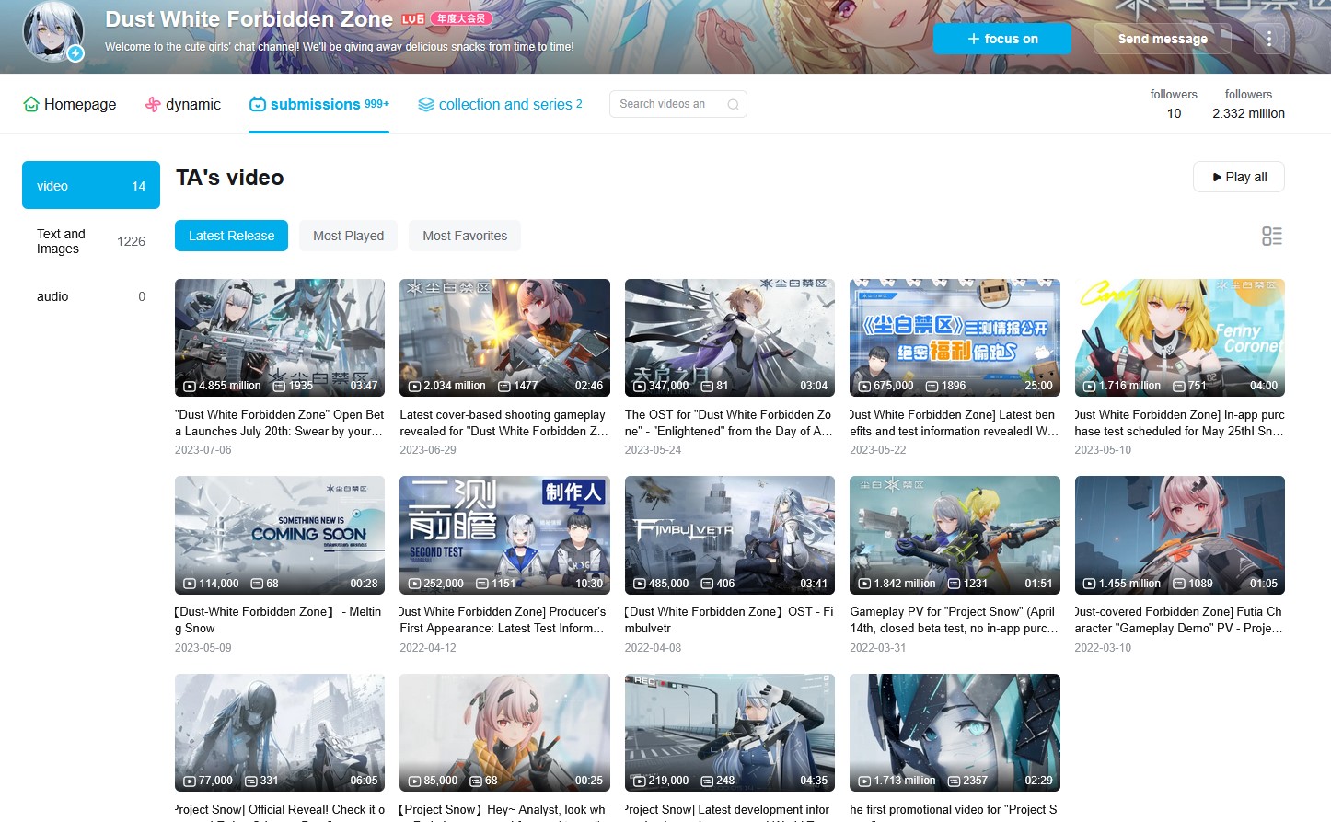The height and width of the screenshot is (822, 1331).
Task: Open the 06:05 Official Reveal thumbnail
Action: (280, 733)
